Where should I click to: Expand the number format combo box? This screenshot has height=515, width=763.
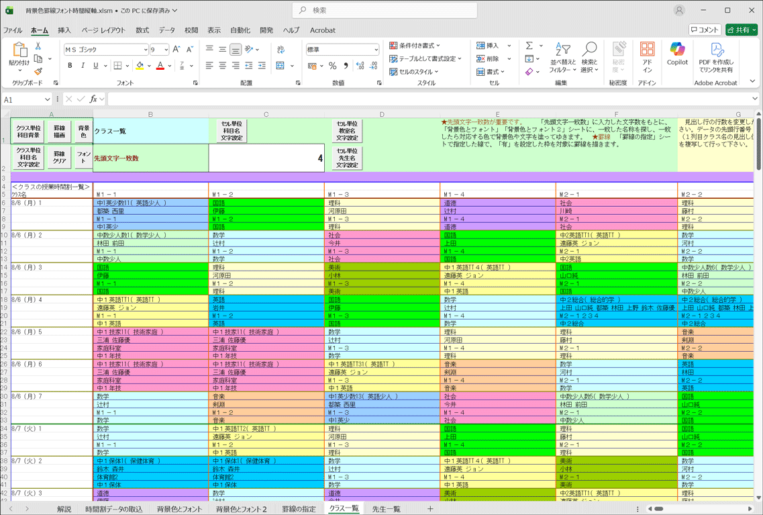[x=376, y=50]
